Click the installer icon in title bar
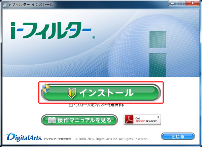The height and width of the screenshot is (147, 202). (x=5, y=5)
